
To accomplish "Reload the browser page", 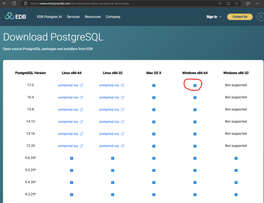I will pyautogui.click(x=14, y=3).
